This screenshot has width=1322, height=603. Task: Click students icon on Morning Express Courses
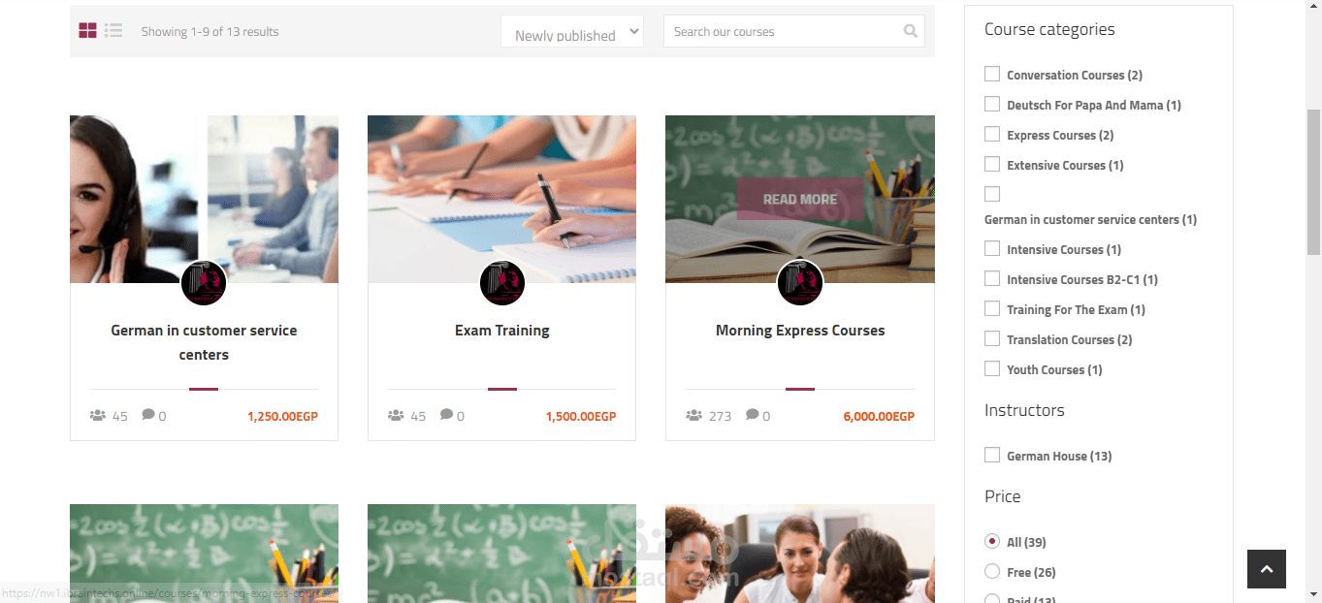pyautogui.click(x=693, y=415)
